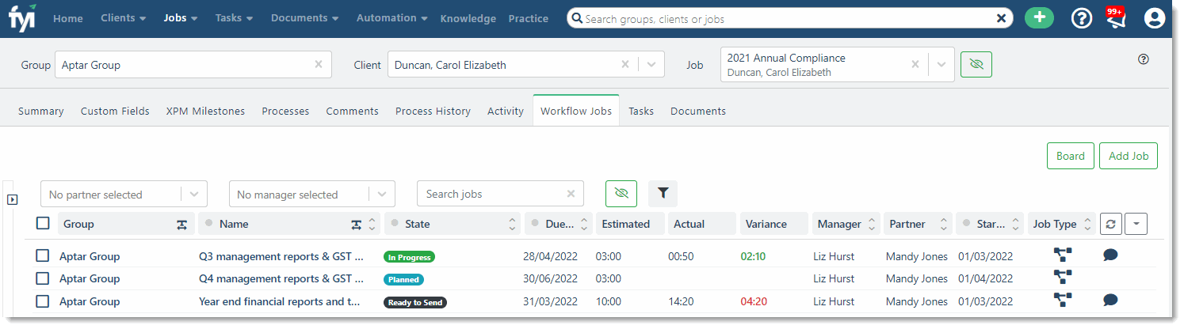Open the user profile avatar icon
Viewport: 1184px width, 329px height.
tap(1155, 18)
